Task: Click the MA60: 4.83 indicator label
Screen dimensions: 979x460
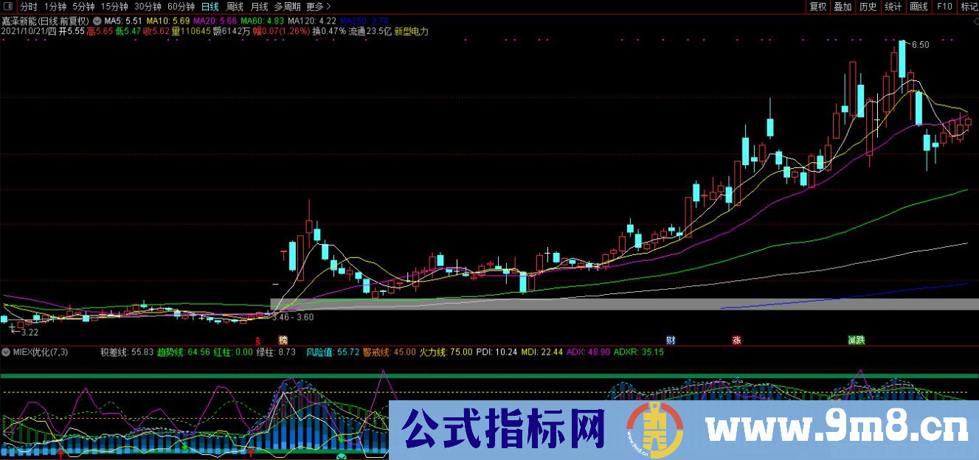Action: (262, 21)
